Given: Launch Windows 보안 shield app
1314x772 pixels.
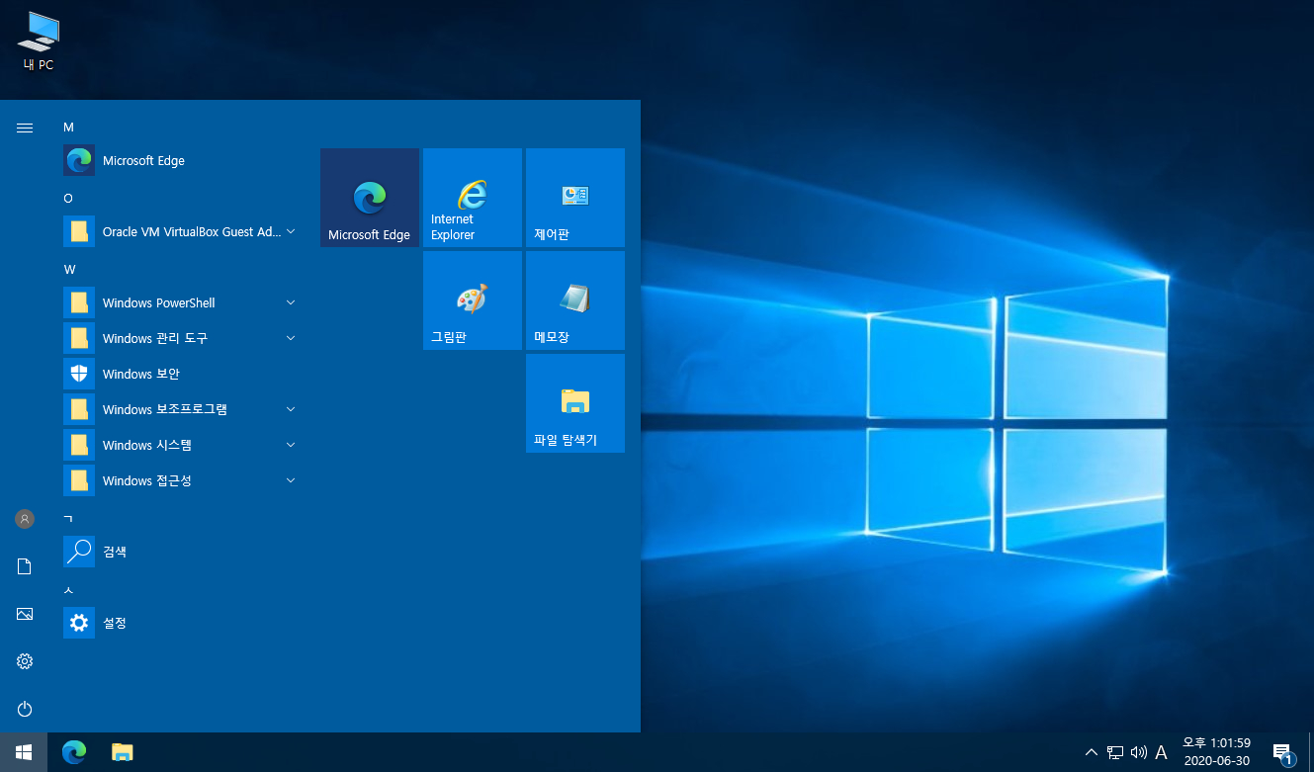Looking at the screenshot, I should [181, 374].
